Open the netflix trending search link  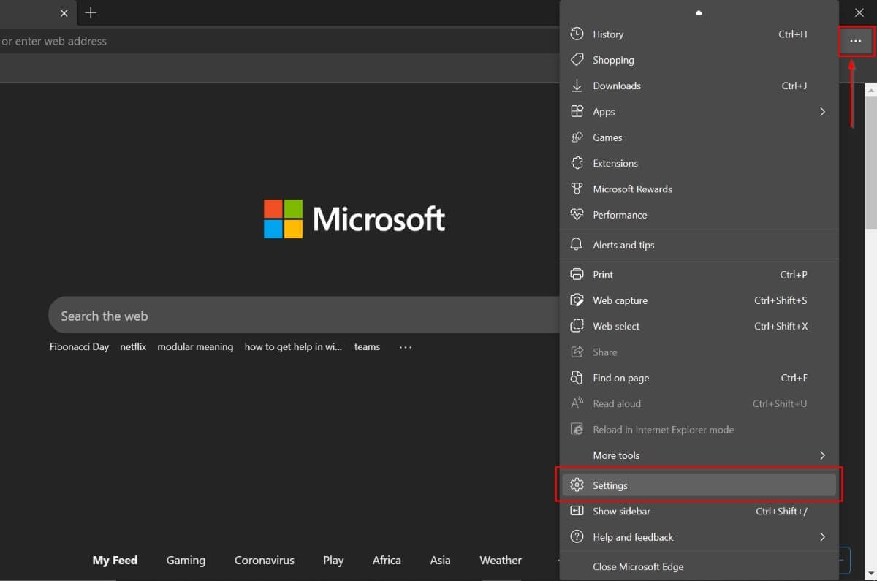pyautogui.click(x=133, y=346)
